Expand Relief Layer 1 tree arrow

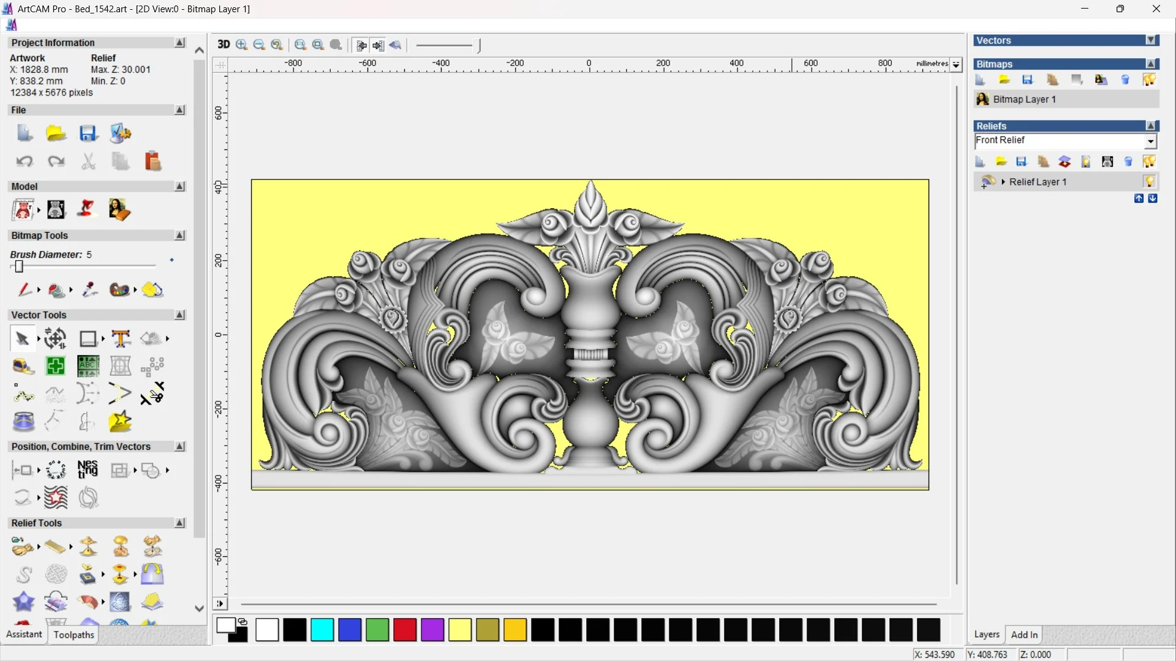click(x=1003, y=182)
